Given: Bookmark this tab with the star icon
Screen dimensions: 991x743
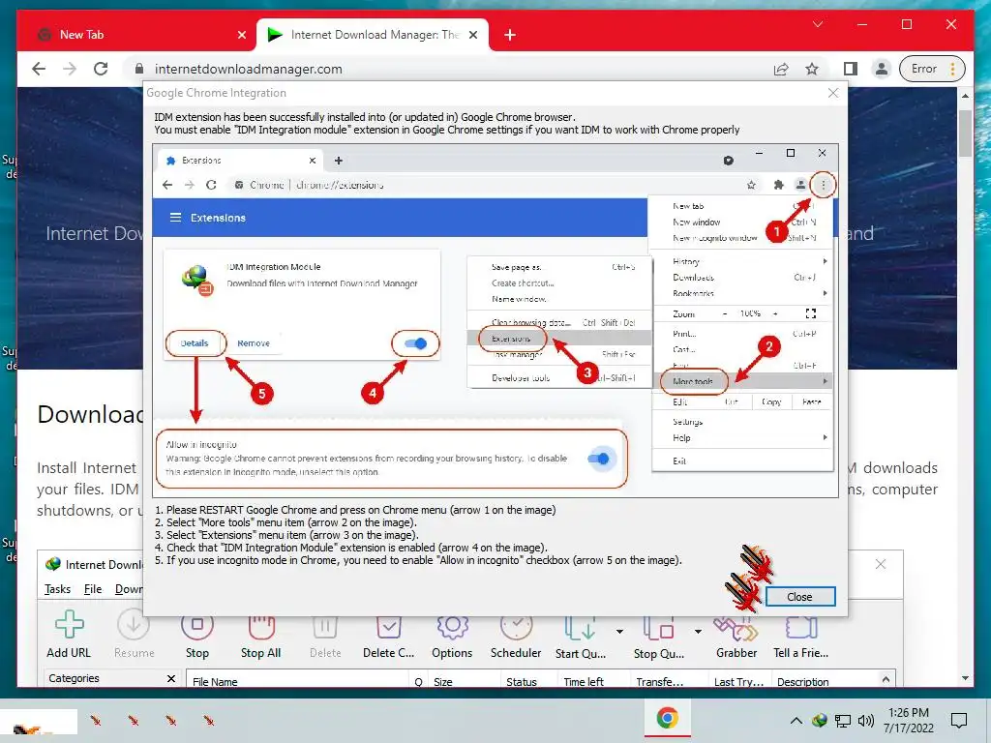Looking at the screenshot, I should pyautogui.click(x=812, y=69).
